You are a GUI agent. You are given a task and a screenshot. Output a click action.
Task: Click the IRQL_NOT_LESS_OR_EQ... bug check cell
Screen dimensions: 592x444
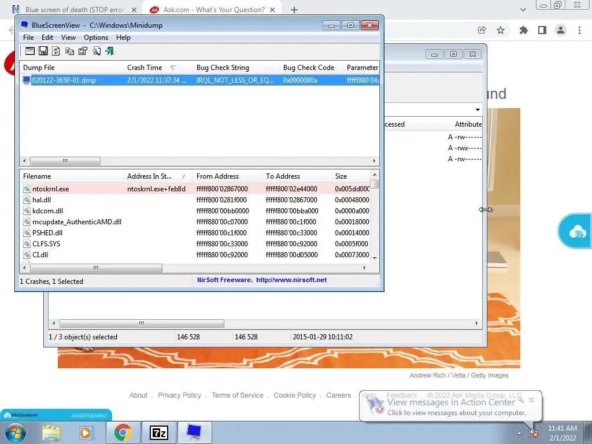tap(235, 80)
